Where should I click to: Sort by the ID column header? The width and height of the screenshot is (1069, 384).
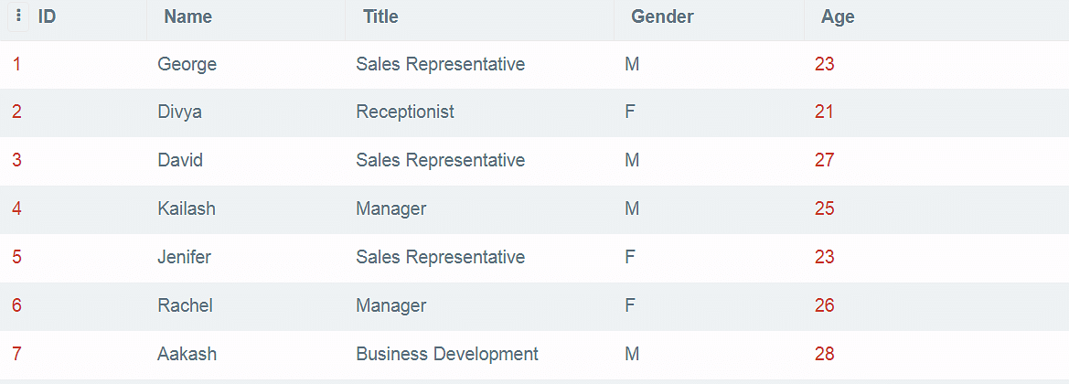(x=47, y=17)
